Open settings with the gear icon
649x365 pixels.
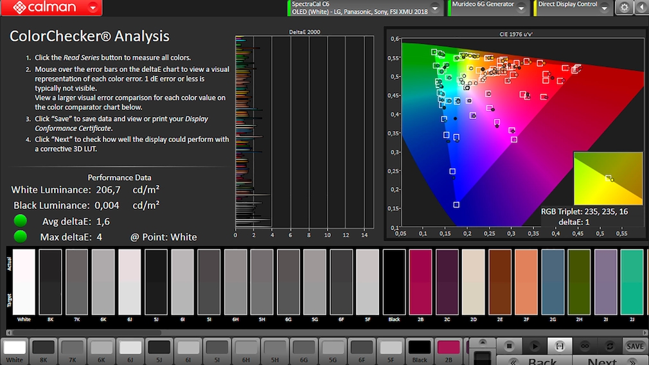(624, 8)
